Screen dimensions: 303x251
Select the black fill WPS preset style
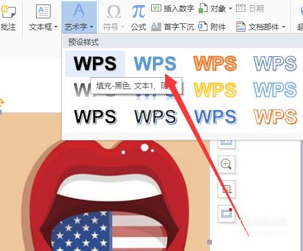click(95, 64)
